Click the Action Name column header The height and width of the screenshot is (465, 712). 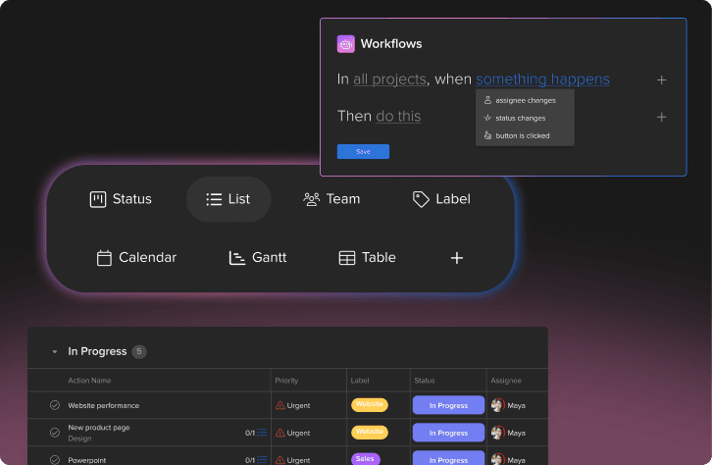pyautogui.click(x=89, y=381)
